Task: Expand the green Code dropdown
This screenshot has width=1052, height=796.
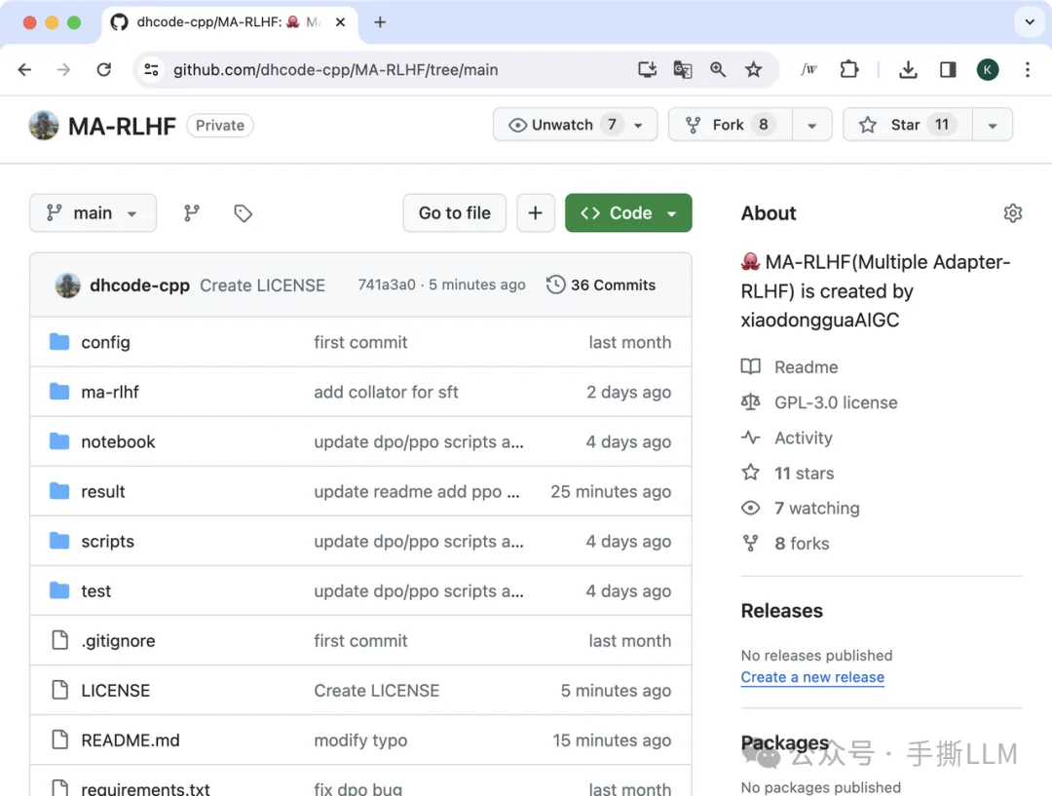Action: 628,213
